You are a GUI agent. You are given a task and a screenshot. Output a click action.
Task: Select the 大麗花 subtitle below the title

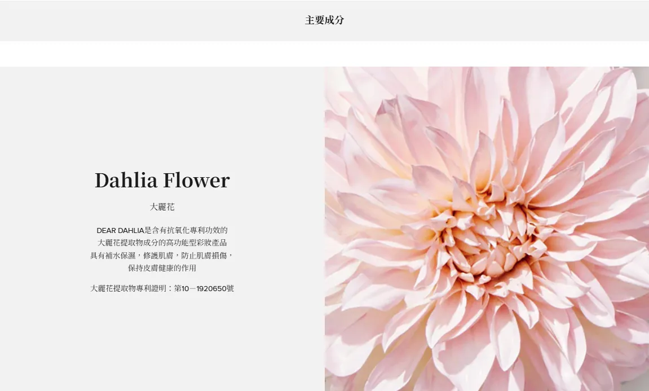click(x=162, y=207)
